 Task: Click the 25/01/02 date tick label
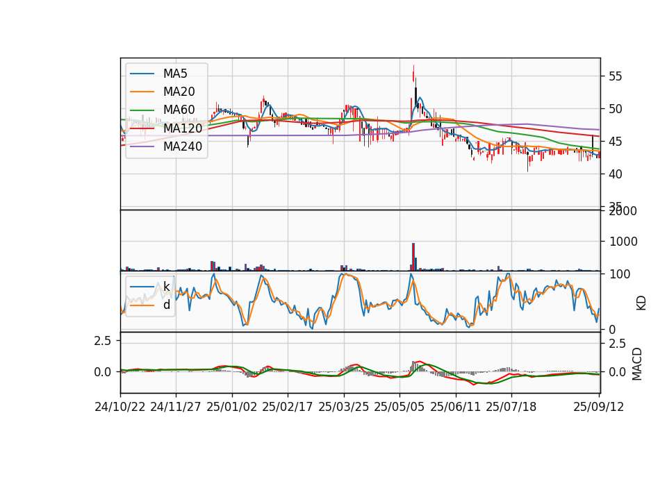[232, 407]
